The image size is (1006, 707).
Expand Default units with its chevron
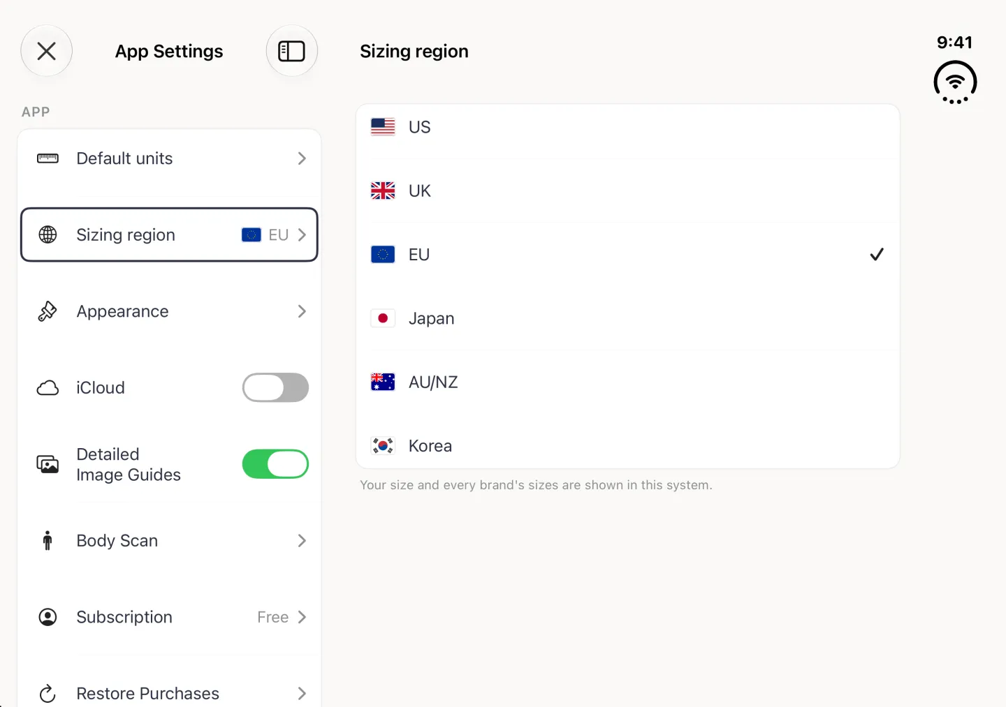pos(302,158)
